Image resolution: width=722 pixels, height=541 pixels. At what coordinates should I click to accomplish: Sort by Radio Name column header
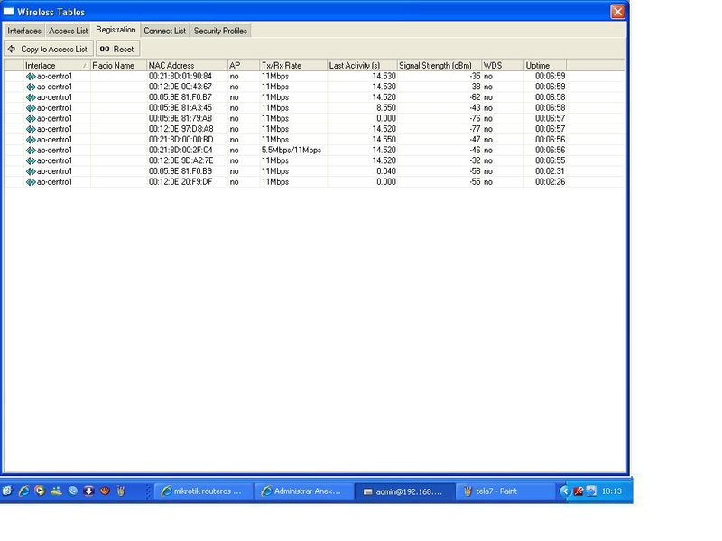[x=119, y=65]
